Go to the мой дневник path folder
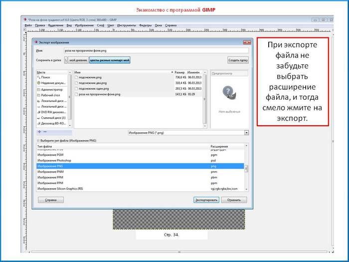The width and height of the screenshot is (349, 262). (78, 60)
